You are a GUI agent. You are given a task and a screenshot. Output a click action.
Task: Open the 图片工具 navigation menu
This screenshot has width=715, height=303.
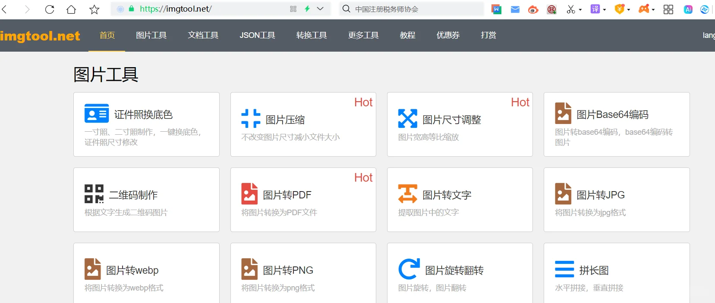coord(151,35)
